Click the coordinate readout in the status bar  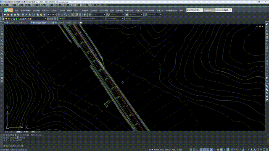coord(168,150)
